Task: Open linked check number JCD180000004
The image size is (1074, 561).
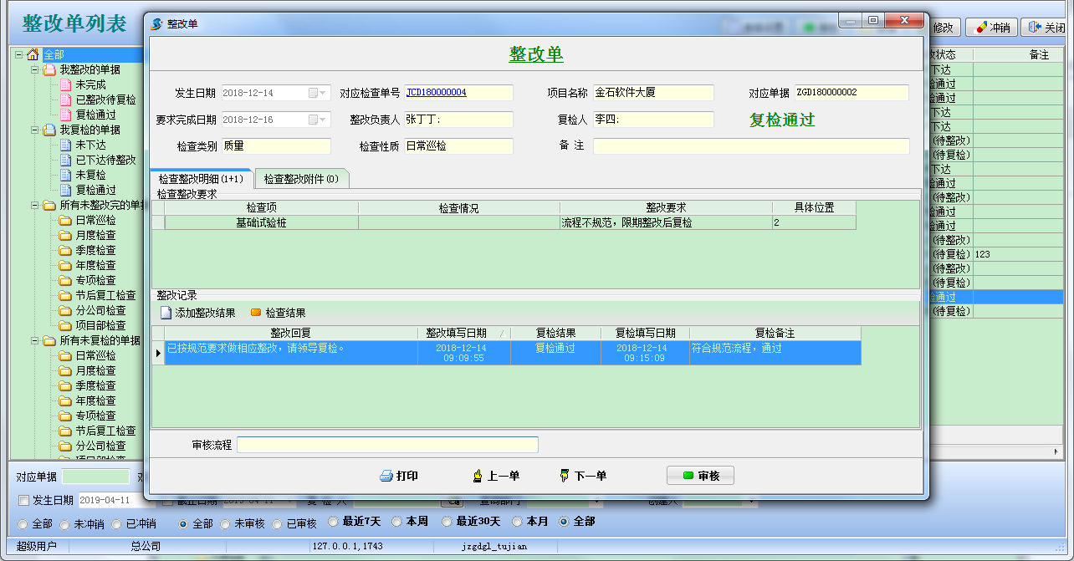Action: coord(437,93)
